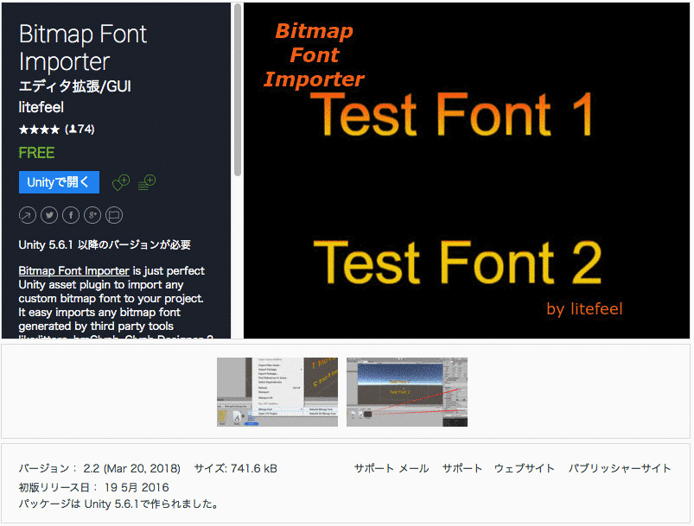694x526 pixels.
Task: Click main preview image 'Test Font 1'
Action: (467, 171)
